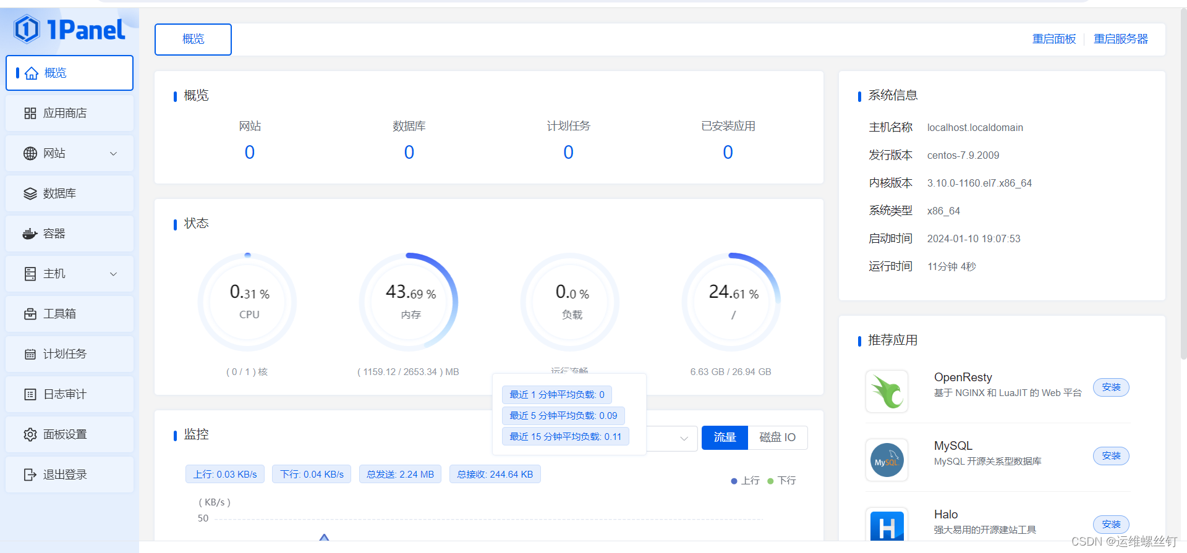Click the page vertical scrollbar
The width and height of the screenshot is (1187, 553).
(x=1183, y=185)
